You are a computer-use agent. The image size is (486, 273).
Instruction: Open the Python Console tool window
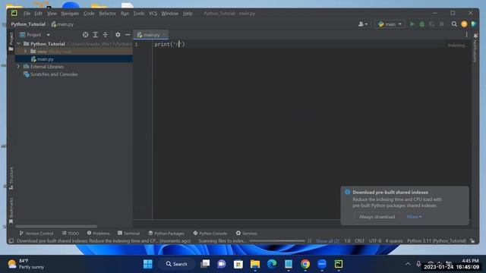(210, 234)
